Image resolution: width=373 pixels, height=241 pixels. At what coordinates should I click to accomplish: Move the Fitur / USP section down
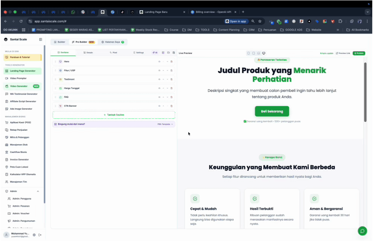pyautogui.click(x=167, y=70)
